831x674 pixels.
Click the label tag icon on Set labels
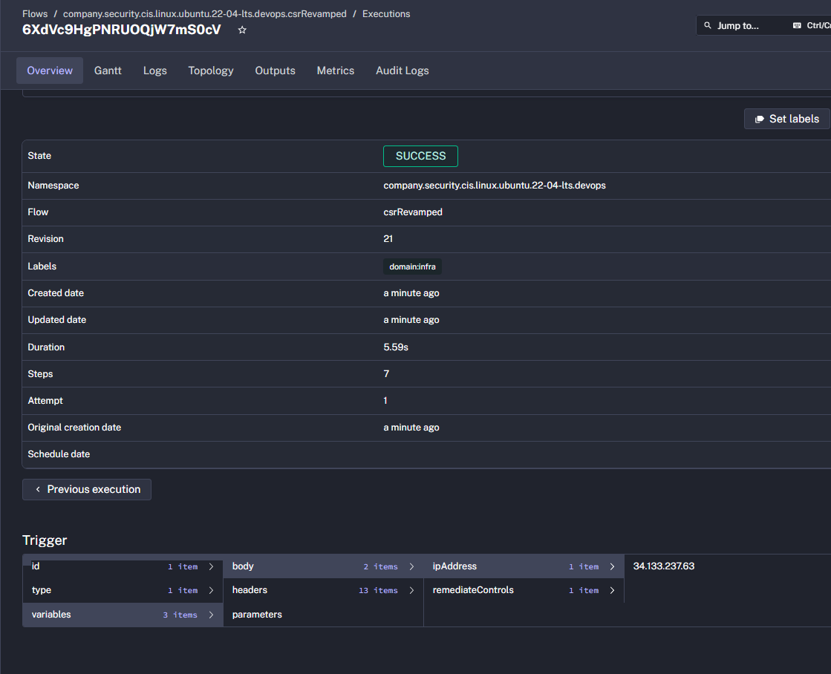759,119
